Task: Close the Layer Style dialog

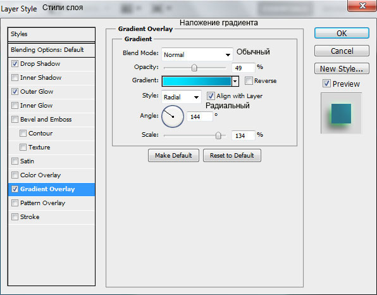Action: 362,6
